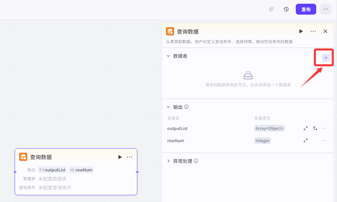Open the canvas node's more options menu

tap(129, 157)
